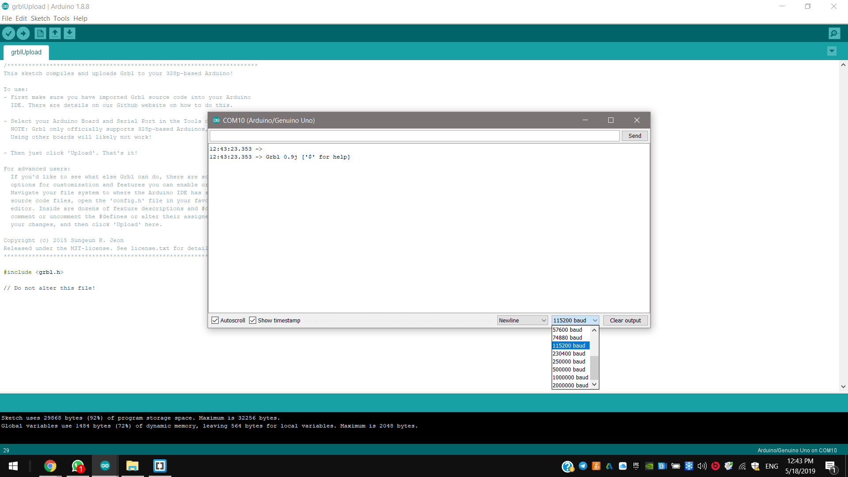Open the Sketch menu
The width and height of the screenshot is (848, 477).
coord(40,19)
